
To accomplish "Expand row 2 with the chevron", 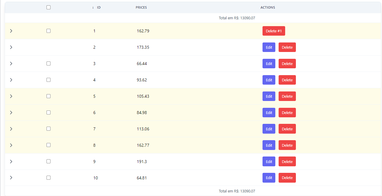I will tap(11, 47).
